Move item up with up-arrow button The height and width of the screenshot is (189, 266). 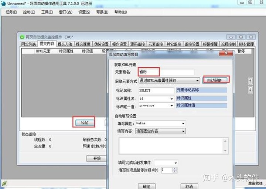click(x=250, y=81)
